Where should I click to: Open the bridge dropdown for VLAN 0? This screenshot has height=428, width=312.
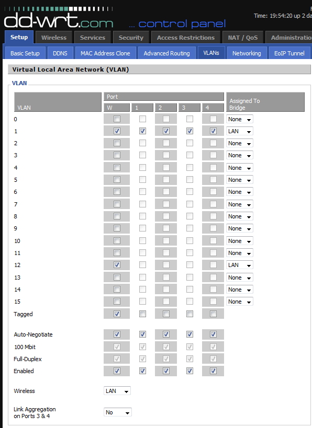[x=239, y=119]
